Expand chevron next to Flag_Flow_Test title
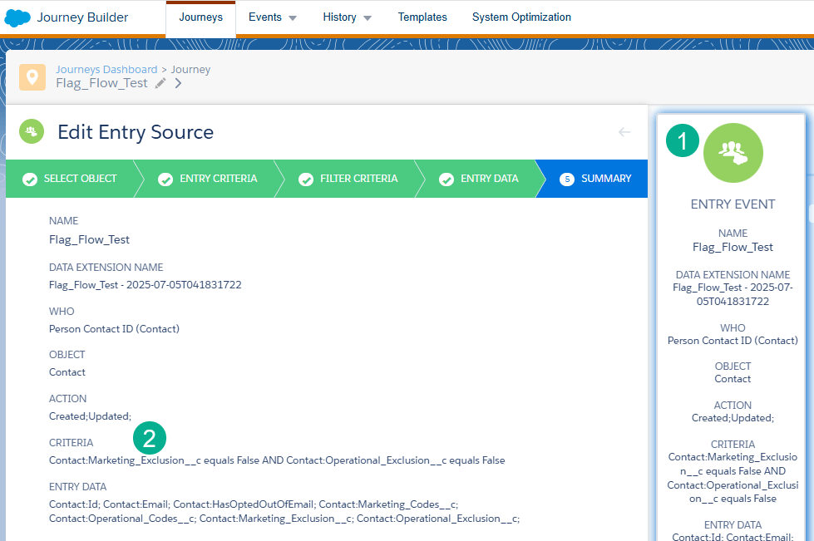Image resolution: width=814 pixels, height=541 pixels. pyautogui.click(x=178, y=83)
